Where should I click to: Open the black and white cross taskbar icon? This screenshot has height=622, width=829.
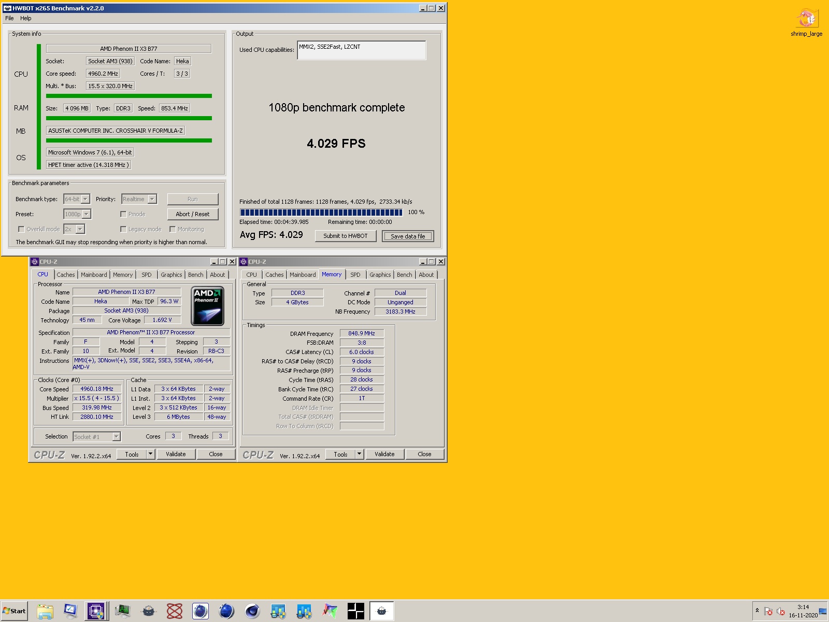[x=356, y=611]
